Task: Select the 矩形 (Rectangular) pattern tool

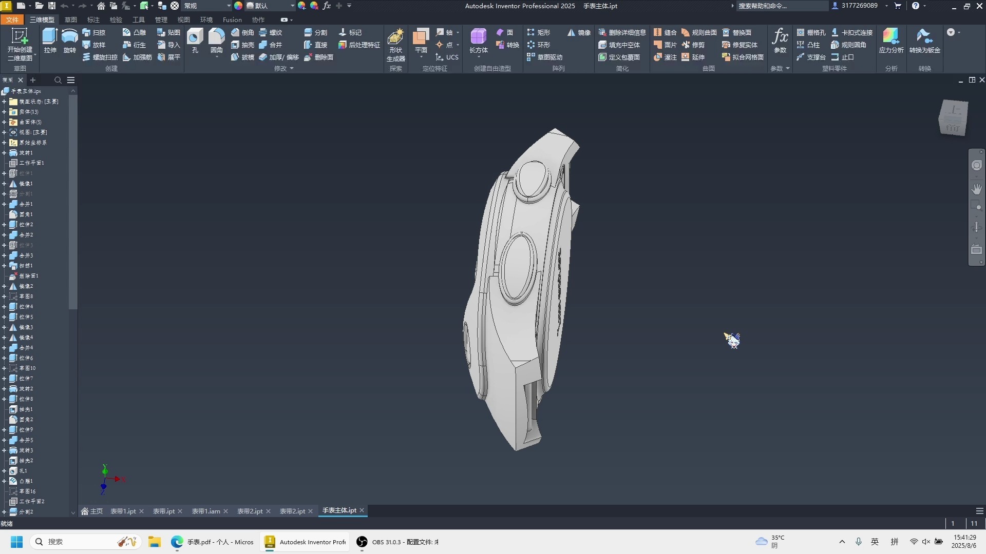Action: 538,32
